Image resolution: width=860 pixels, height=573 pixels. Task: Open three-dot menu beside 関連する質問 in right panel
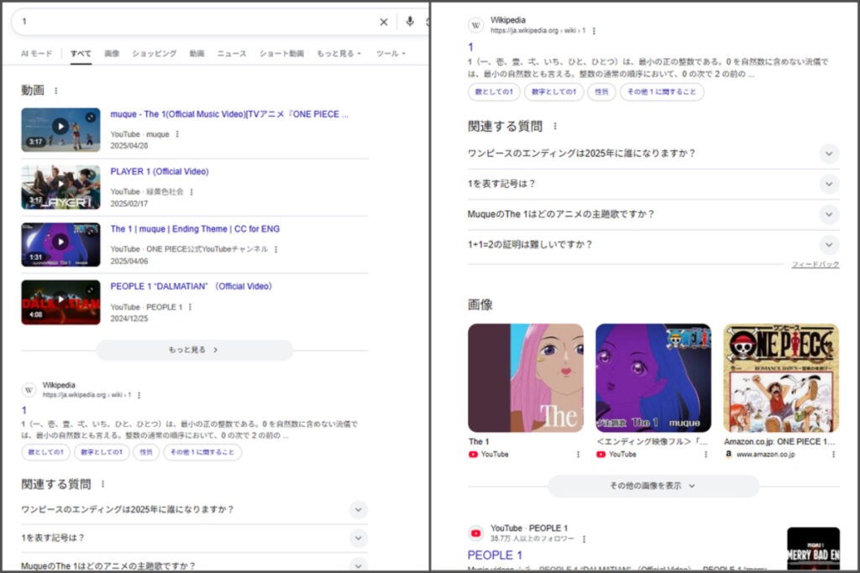click(554, 127)
